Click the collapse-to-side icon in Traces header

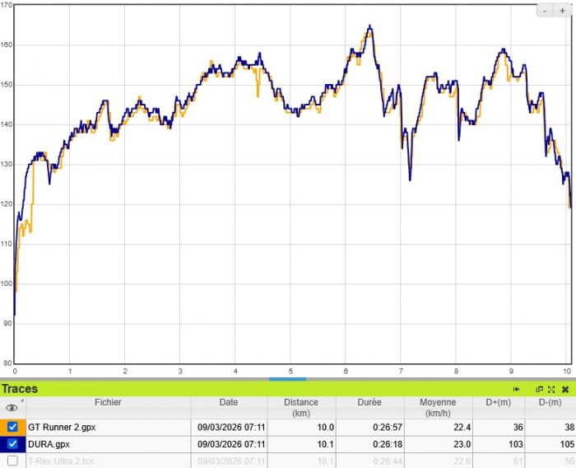[x=516, y=389]
